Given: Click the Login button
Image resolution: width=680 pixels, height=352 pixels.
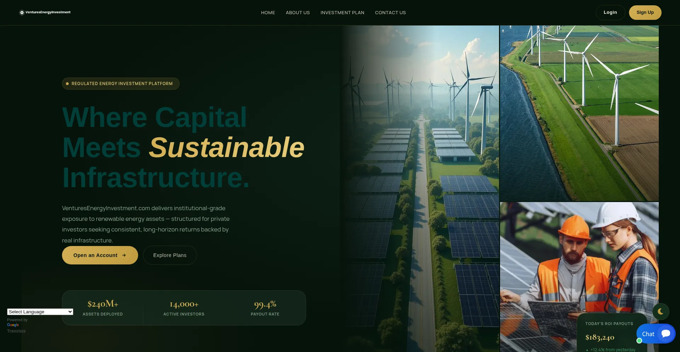Looking at the screenshot, I should coord(610,12).
